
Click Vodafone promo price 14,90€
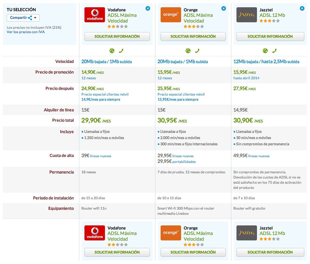[93, 72]
